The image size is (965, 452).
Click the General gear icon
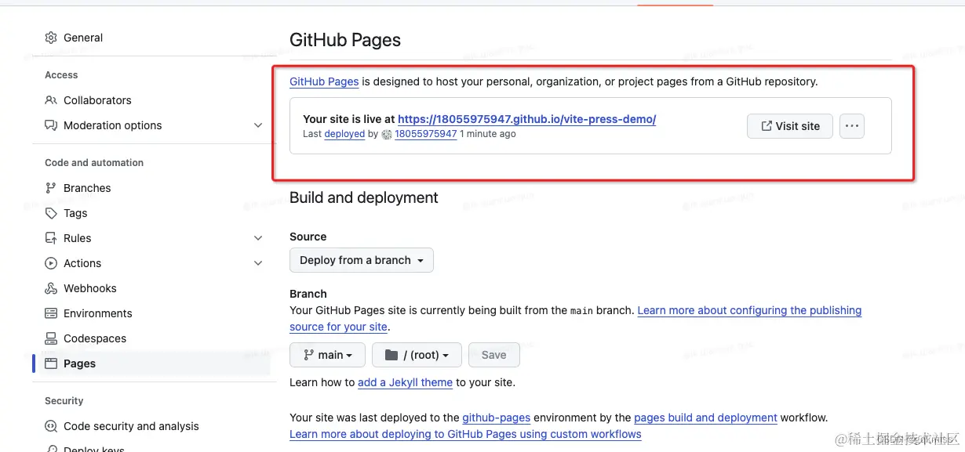51,38
